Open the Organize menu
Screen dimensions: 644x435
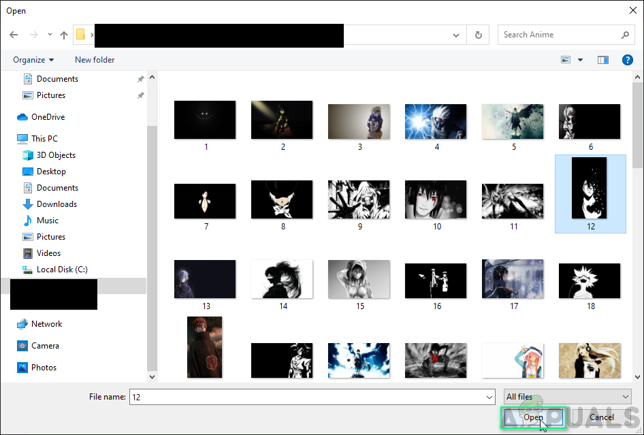pos(33,60)
